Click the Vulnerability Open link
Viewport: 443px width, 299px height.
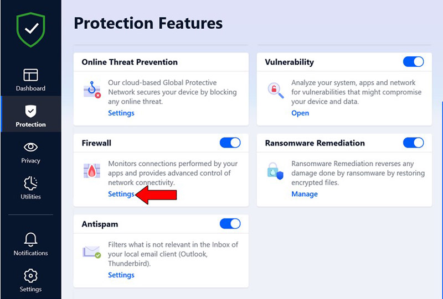click(x=300, y=113)
